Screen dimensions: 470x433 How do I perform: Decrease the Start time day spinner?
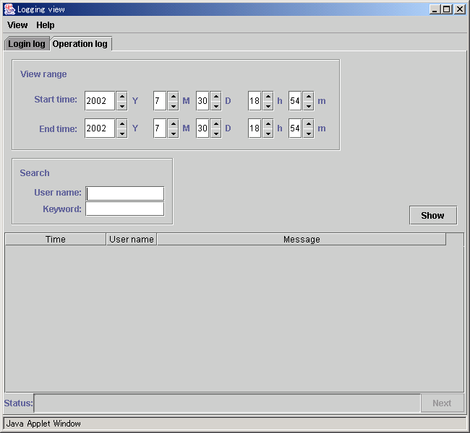pyautogui.click(x=215, y=105)
